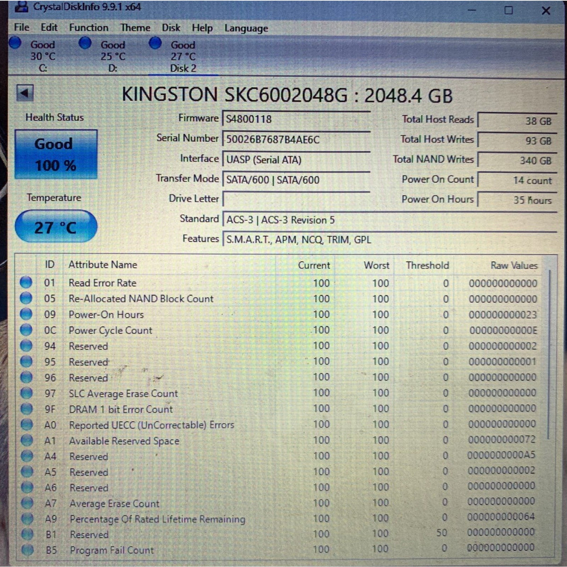Screen dimensions: 567x567
Task: Open the Language menu
Action: [246, 29]
